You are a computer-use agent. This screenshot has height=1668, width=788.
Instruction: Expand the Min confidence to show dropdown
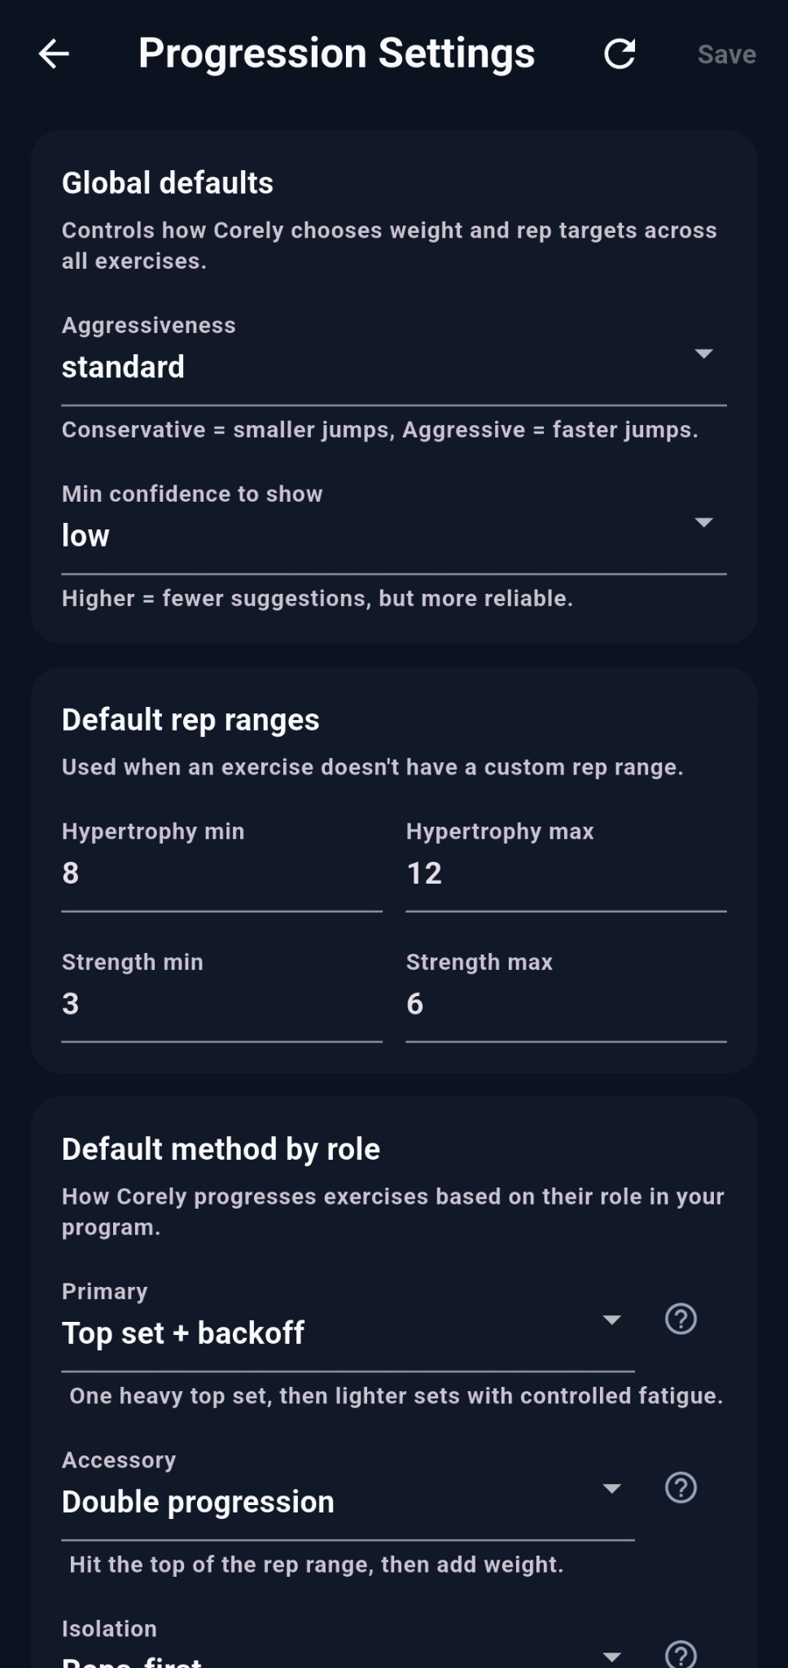[x=705, y=522]
